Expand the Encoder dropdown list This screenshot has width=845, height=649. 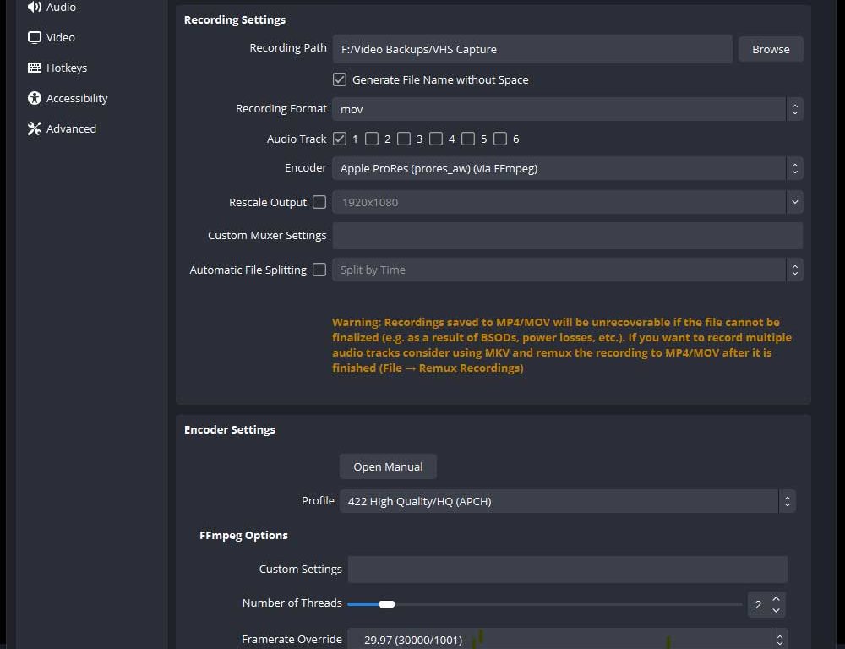(566, 168)
